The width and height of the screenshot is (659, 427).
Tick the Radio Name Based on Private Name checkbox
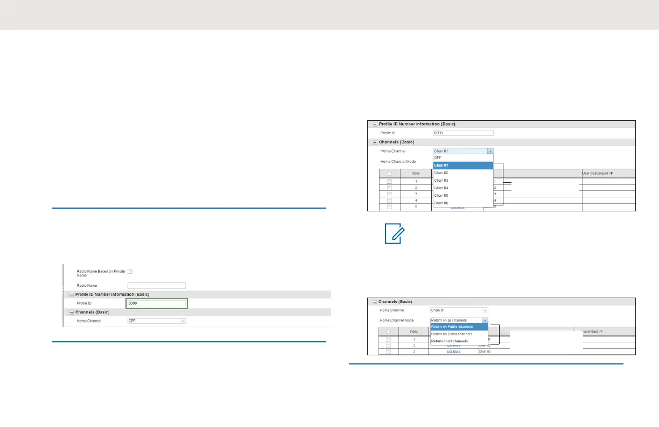coord(130,272)
